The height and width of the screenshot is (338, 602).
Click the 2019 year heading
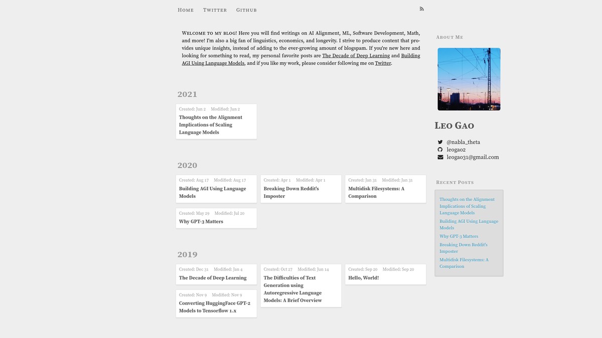187,254
